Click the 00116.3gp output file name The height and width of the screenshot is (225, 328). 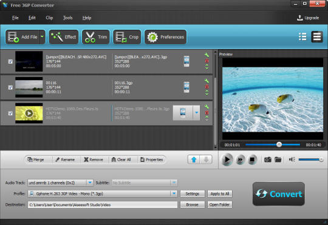pos(123,83)
